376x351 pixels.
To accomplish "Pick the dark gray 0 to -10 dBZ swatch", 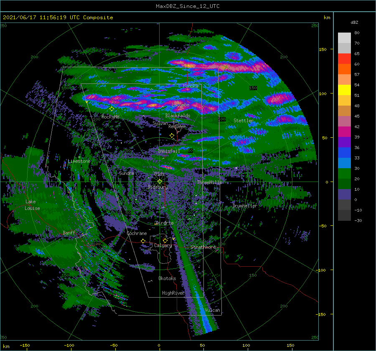I will point(344,205).
